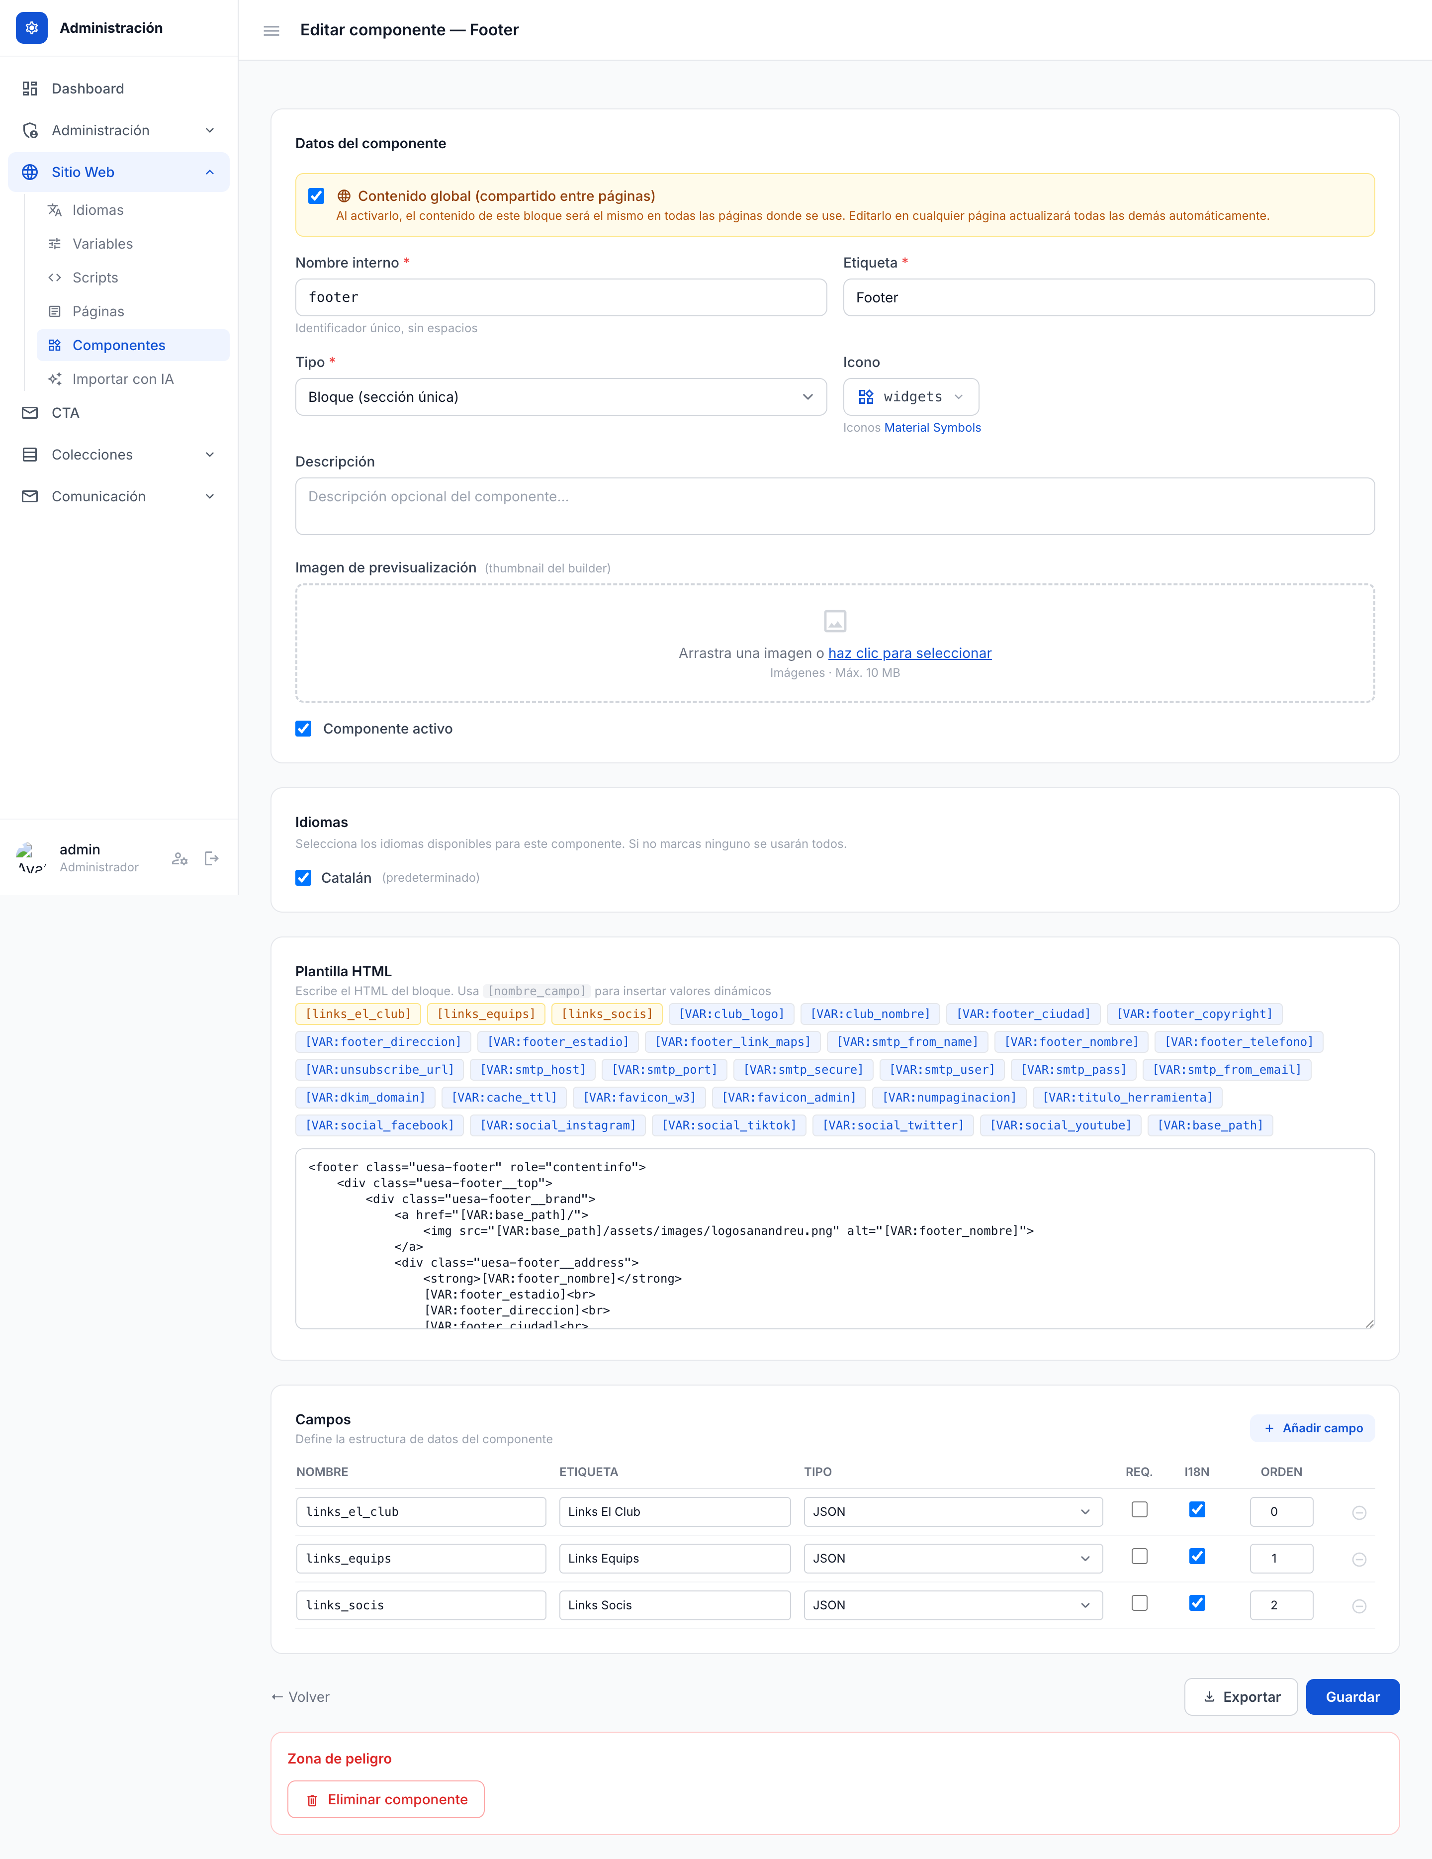Go to Componentes in sidebar

pos(133,346)
